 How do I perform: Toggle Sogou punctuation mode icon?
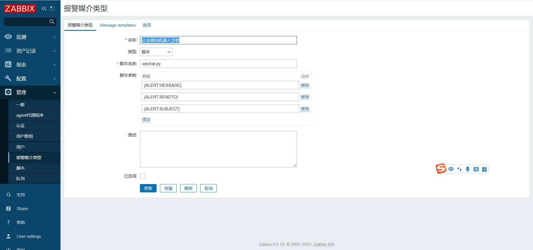coord(459,169)
